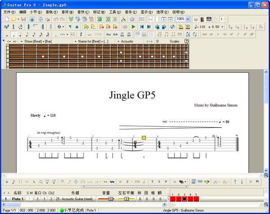The width and height of the screenshot is (270, 214).
Task: Open the piano keyboard view
Action: click(209, 19)
